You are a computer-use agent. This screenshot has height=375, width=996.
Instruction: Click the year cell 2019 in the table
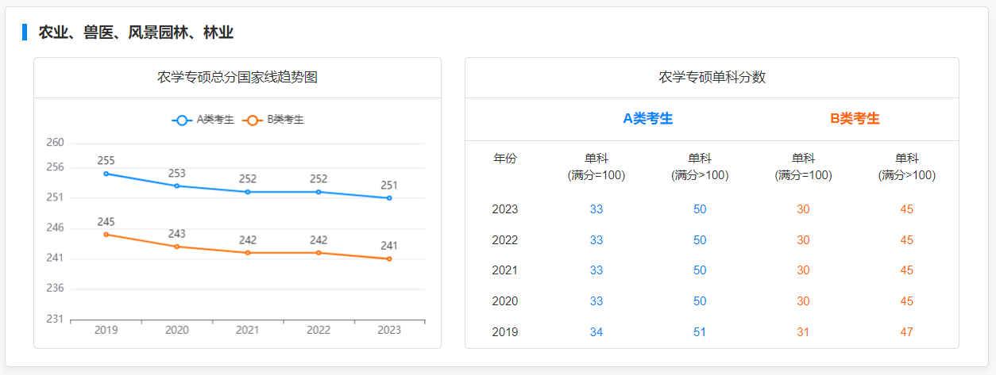click(x=505, y=332)
